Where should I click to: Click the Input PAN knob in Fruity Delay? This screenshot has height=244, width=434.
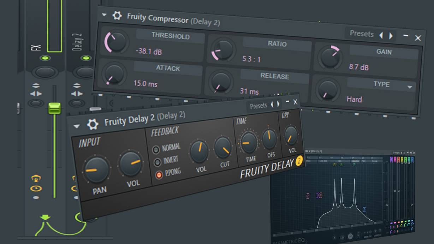(96, 170)
